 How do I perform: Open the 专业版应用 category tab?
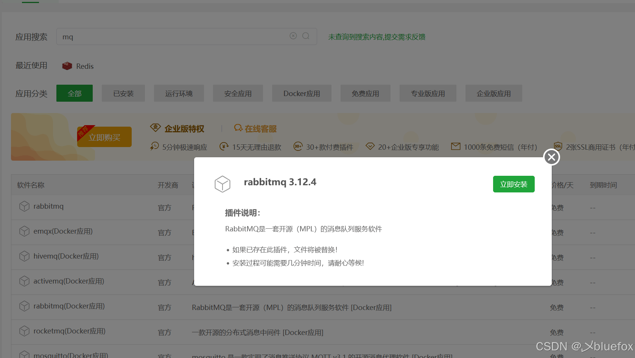(428, 93)
